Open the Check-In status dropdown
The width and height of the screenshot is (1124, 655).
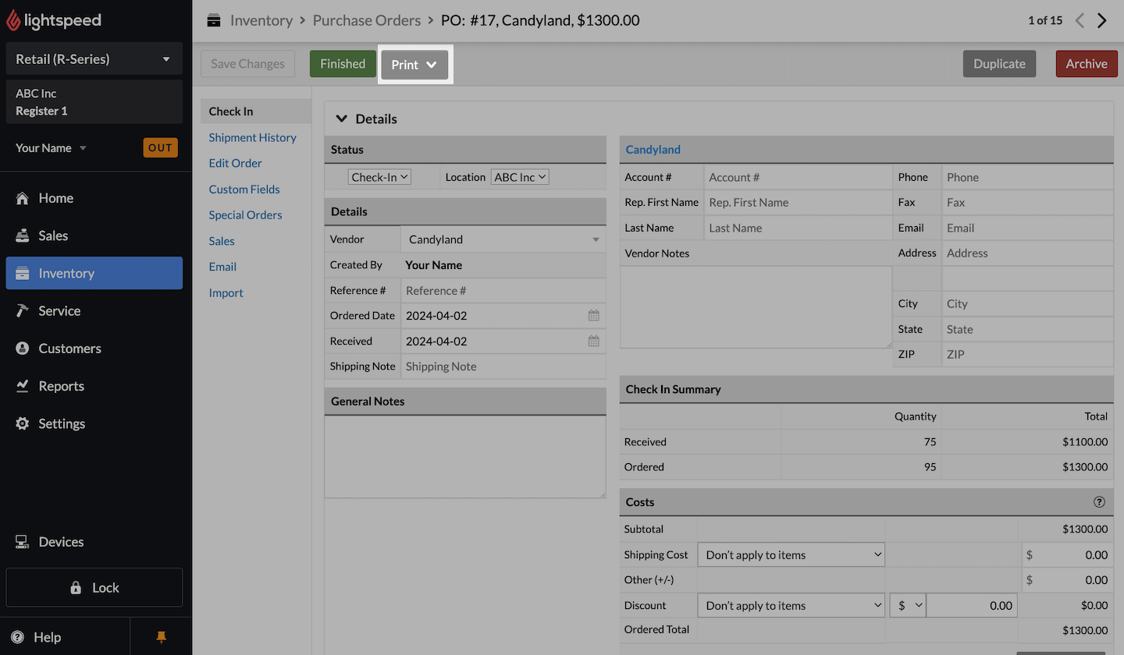pyautogui.click(x=379, y=177)
